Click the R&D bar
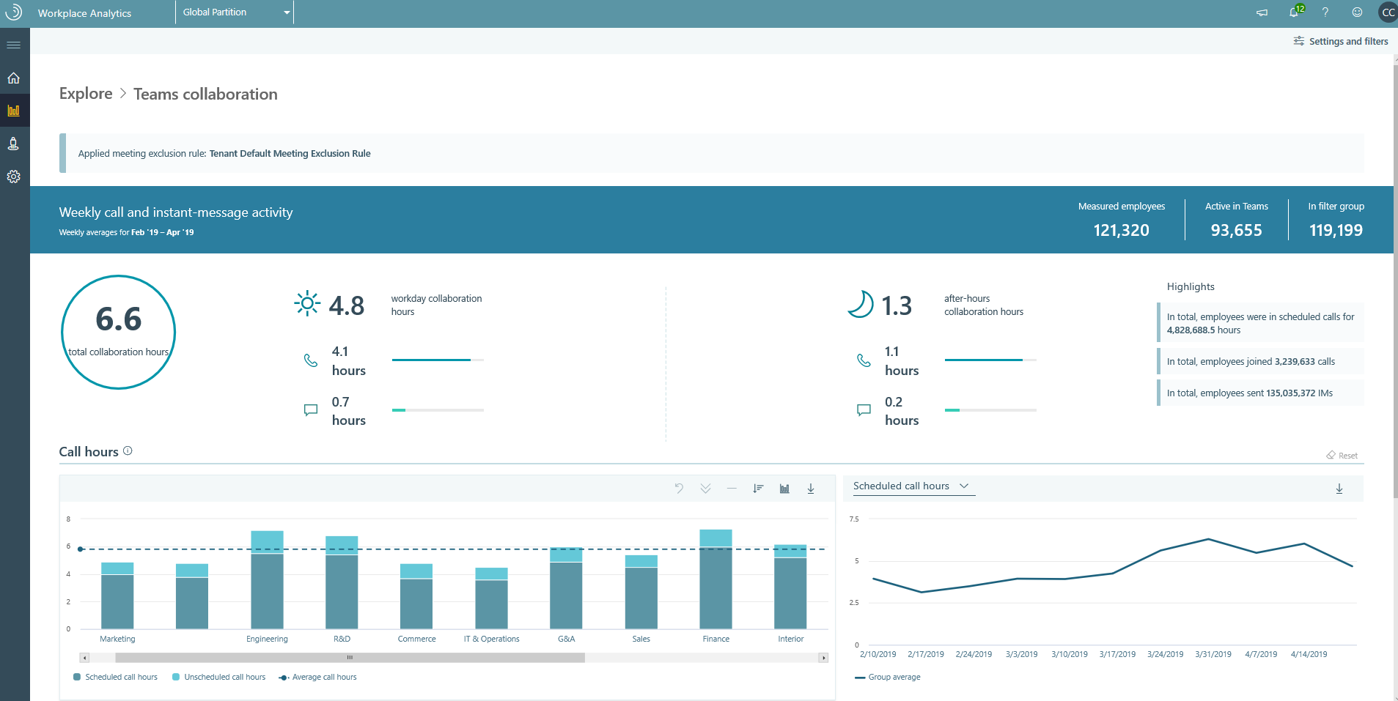This screenshot has width=1398, height=701. (x=342, y=582)
